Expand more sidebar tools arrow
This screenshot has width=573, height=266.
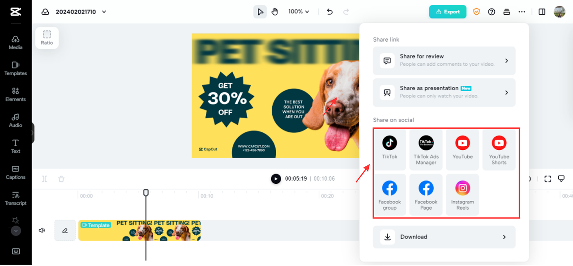(16, 231)
